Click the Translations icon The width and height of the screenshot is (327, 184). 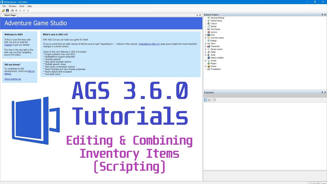208,69
